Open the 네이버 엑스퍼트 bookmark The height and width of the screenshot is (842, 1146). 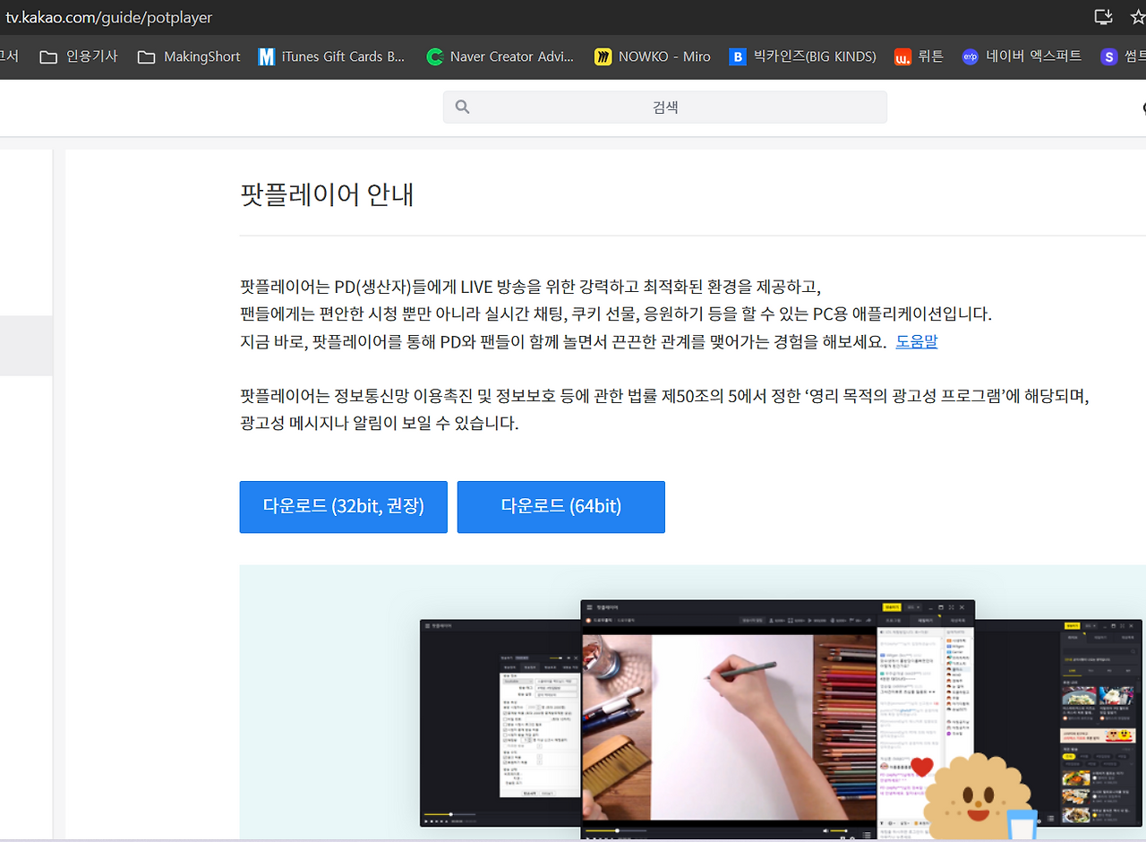click(x=1022, y=56)
